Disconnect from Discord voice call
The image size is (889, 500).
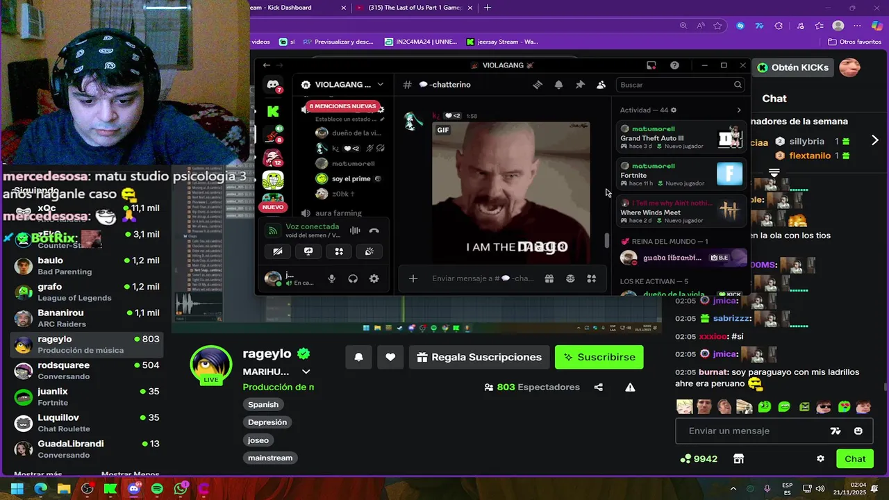[x=374, y=231]
